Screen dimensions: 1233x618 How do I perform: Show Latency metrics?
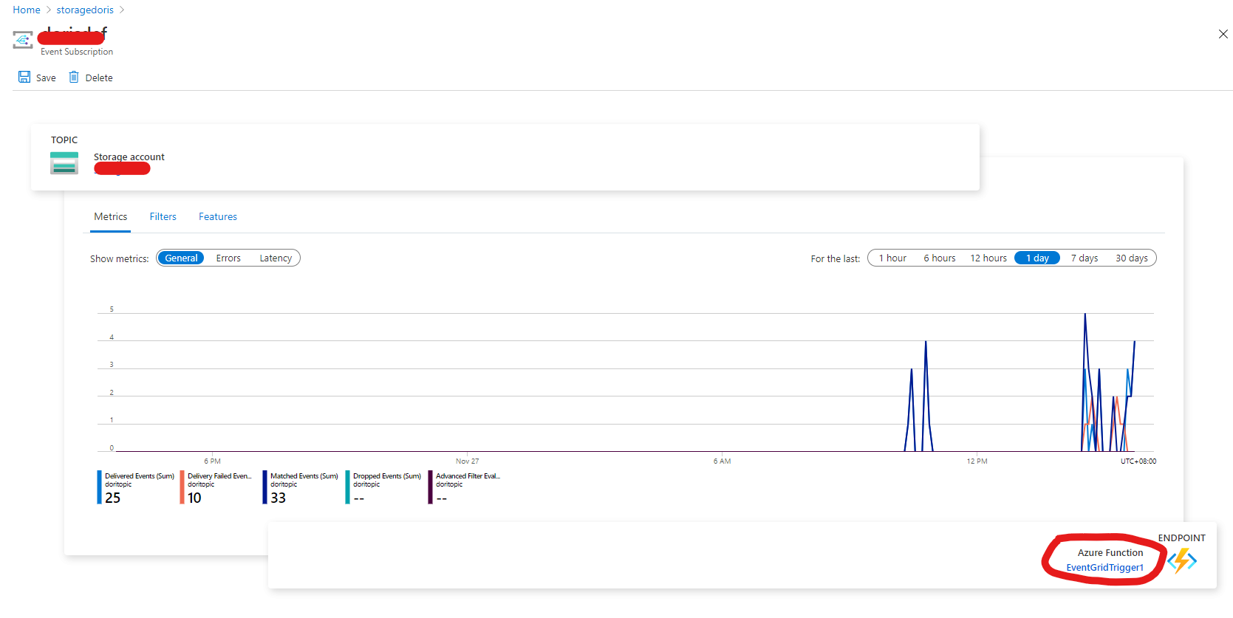coord(276,258)
